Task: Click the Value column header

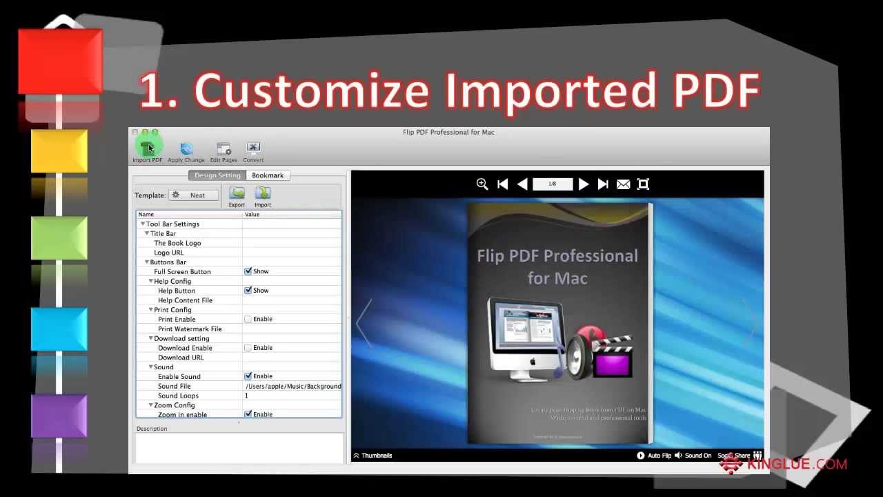Action: 292,215
